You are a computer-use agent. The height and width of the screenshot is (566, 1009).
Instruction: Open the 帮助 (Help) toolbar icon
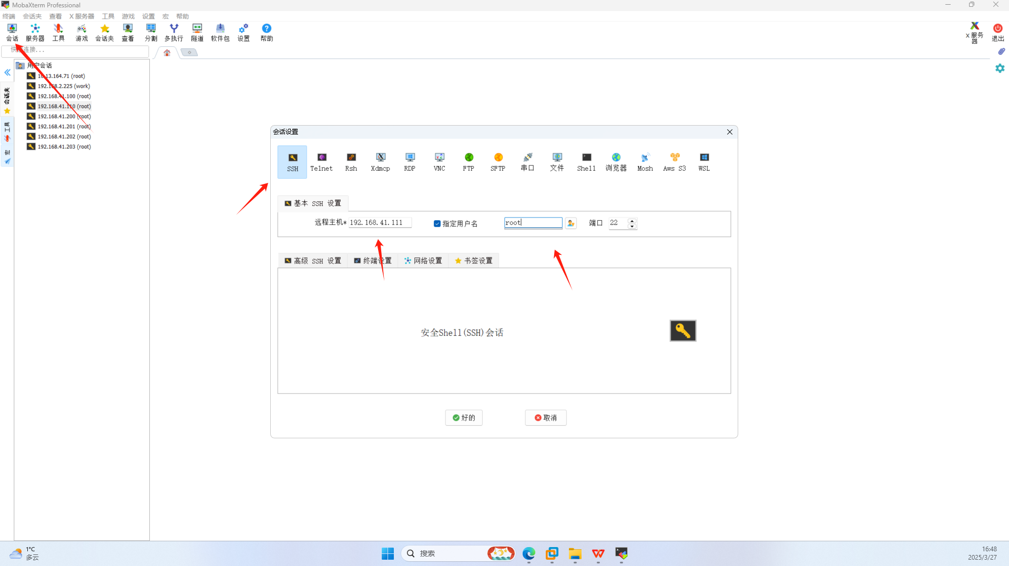(267, 32)
